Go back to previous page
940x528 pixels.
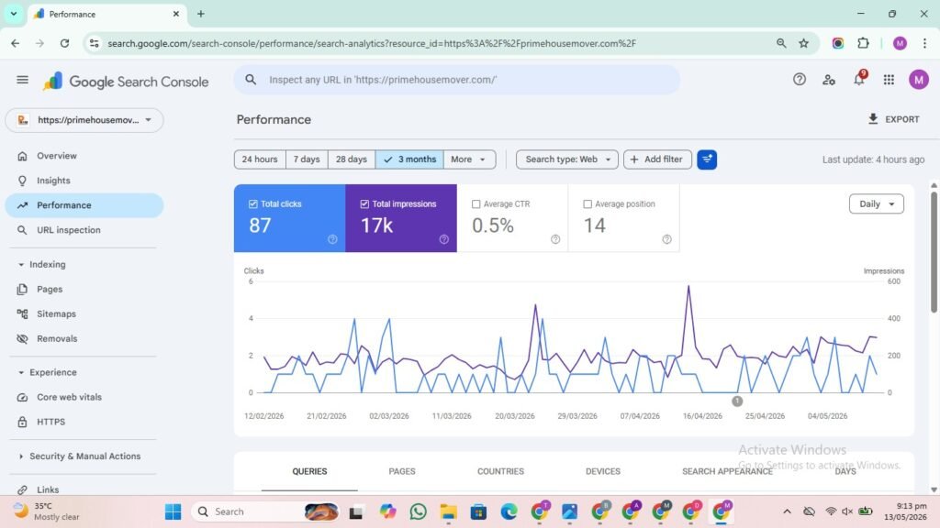[x=16, y=43]
